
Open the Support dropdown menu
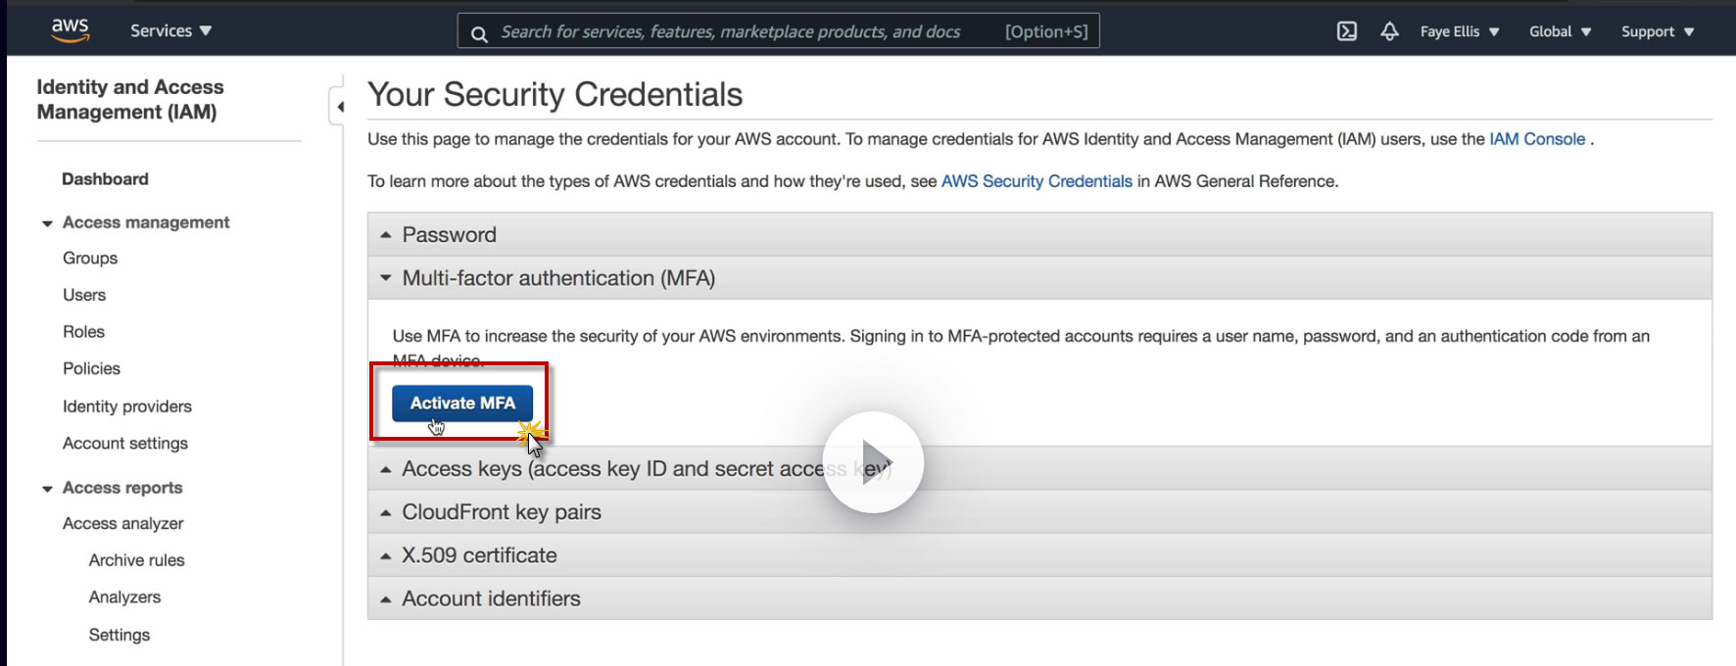tap(1657, 31)
